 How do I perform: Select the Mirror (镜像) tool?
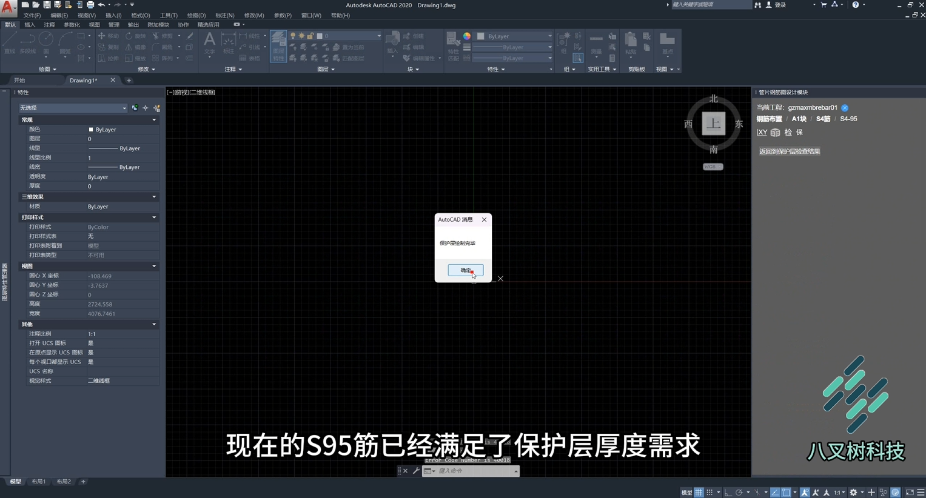pyautogui.click(x=136, y=47)
